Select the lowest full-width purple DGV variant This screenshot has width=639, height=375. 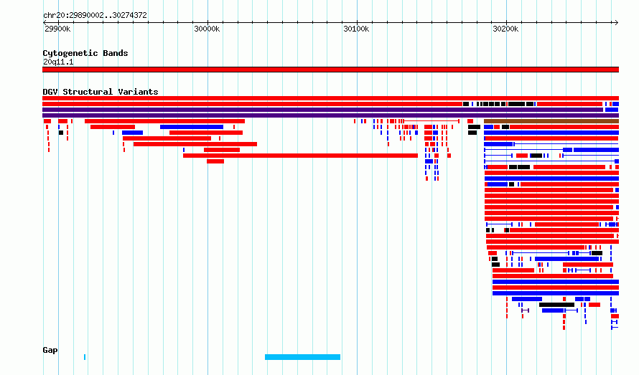point(330,115)
